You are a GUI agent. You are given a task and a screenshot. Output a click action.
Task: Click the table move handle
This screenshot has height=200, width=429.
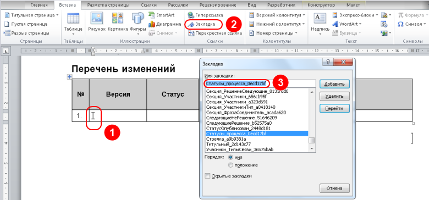[x=69, y=77]
